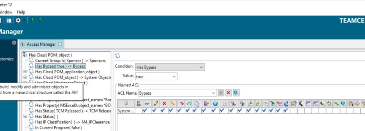365x131 pixels.
Task: Select In Current Program(false) rule
Action: [x=58, y=128]
